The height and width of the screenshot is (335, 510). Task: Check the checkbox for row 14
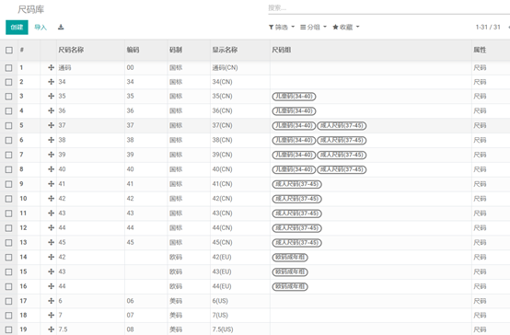(x=9, y=258)
